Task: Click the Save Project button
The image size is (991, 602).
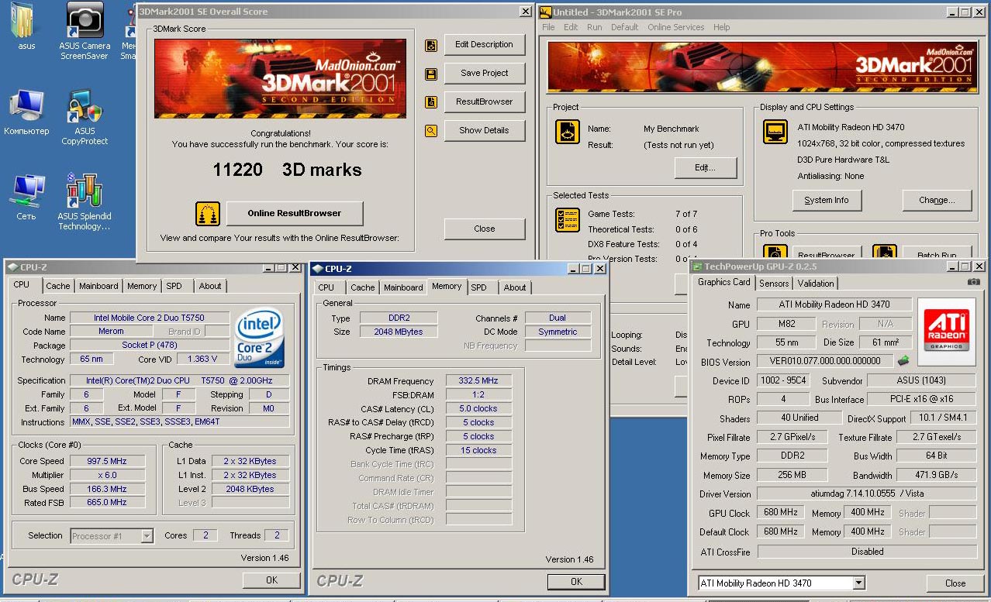Action: pyautogui.click(x=484, y=74)
